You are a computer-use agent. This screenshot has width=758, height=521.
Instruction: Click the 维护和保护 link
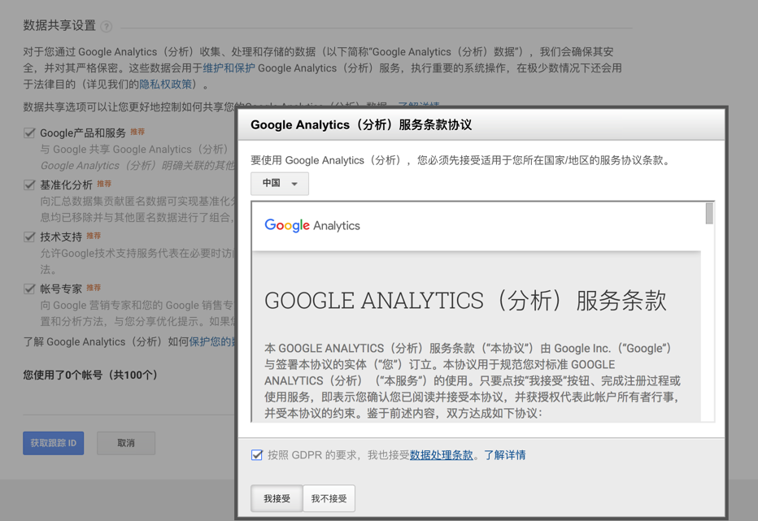pos(229,68)
